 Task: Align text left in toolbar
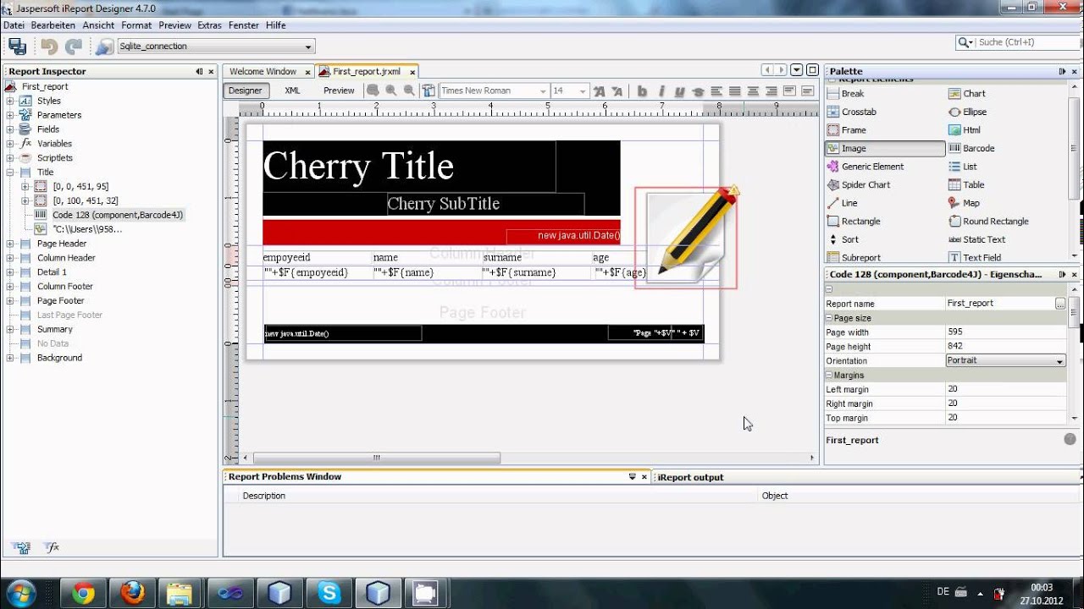click(716, 91)
